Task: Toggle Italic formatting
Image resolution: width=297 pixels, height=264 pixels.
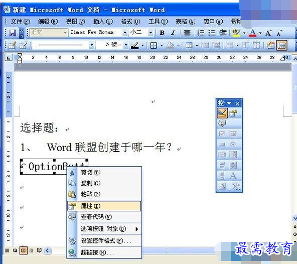Action: tap(173, 33)
